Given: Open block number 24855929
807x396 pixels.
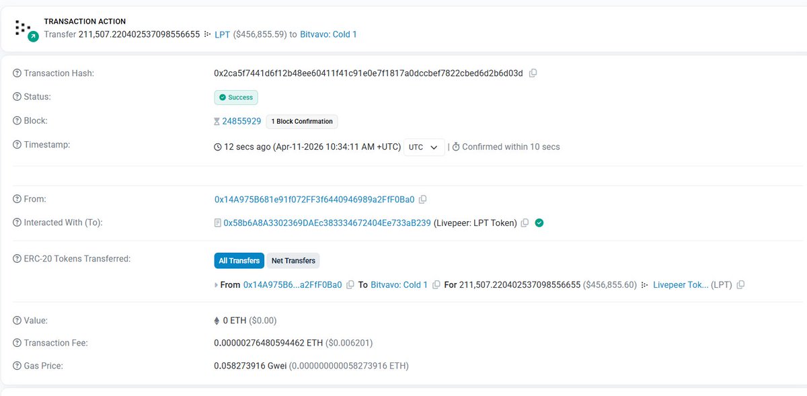Looking at the screenshot, I should pyautogui.click(x=241, y=122).
